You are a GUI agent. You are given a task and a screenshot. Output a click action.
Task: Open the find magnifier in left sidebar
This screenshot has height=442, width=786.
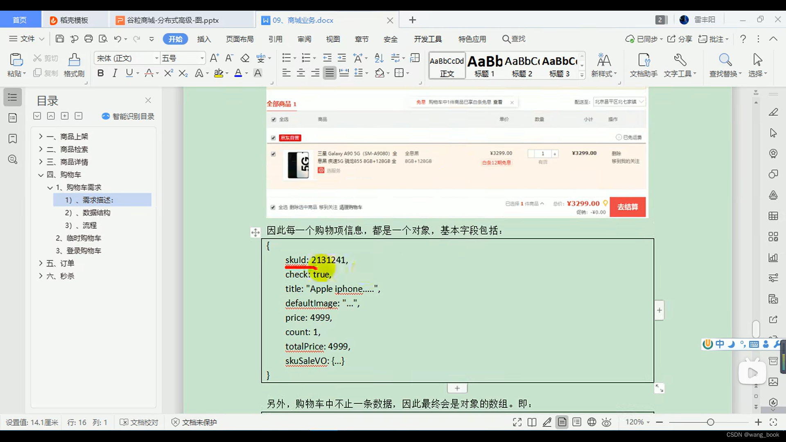(x=13, y=159)
